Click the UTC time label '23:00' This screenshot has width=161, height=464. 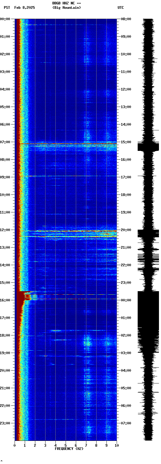click(x=126, y=283)
